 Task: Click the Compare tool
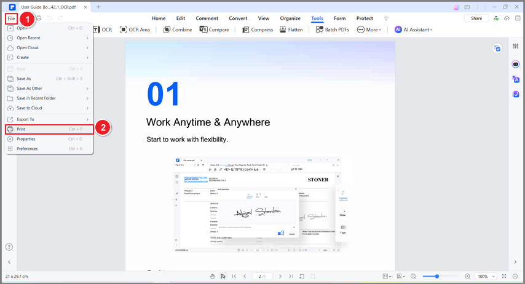(x=215, y=30)
